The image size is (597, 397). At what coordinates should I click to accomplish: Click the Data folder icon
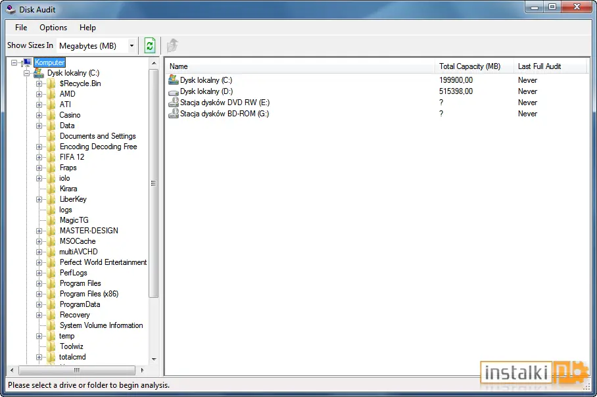(51, 126)
